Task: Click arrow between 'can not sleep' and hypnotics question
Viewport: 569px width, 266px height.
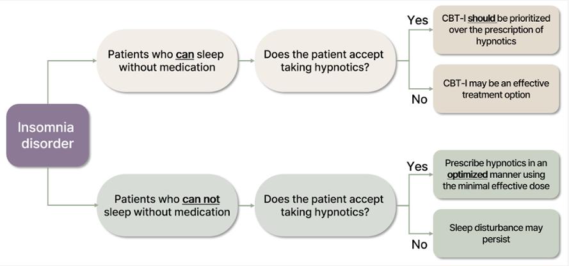Action: [246, 205]
